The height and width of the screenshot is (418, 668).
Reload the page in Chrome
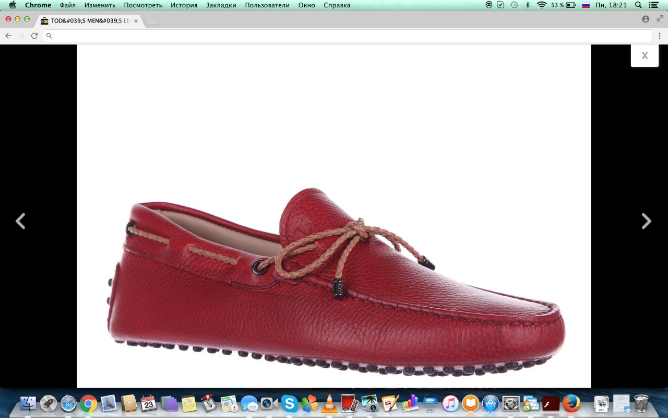coord(34,36)
